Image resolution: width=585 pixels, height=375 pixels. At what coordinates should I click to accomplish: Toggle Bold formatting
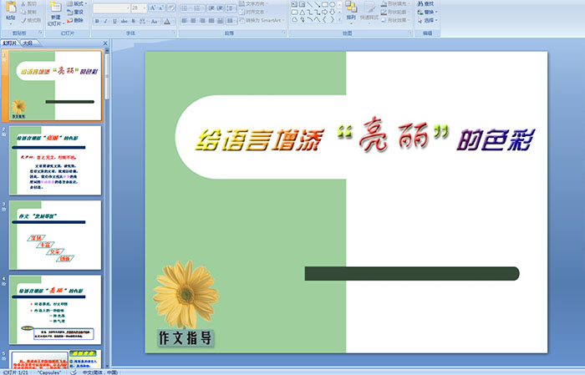[97, 21]
